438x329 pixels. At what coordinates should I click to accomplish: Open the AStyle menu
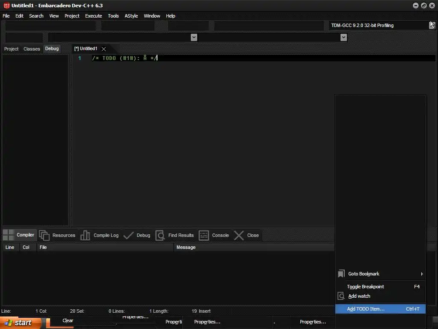[131, 16]
